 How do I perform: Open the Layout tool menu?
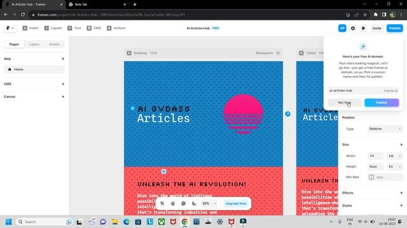pos(53,28)
